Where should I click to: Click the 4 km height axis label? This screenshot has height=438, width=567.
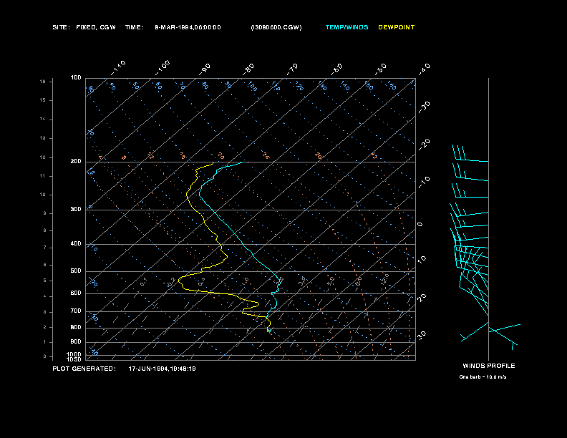[45, 296]
